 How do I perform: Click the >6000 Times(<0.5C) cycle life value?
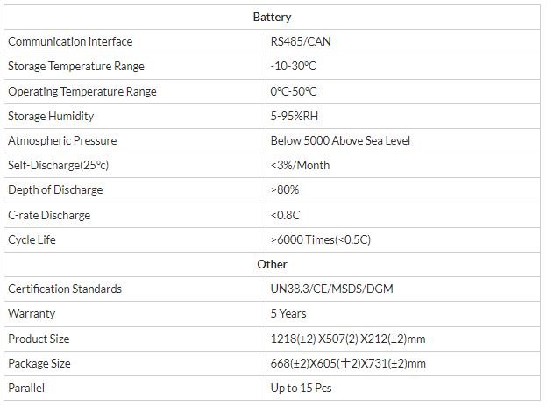[321, 239]
